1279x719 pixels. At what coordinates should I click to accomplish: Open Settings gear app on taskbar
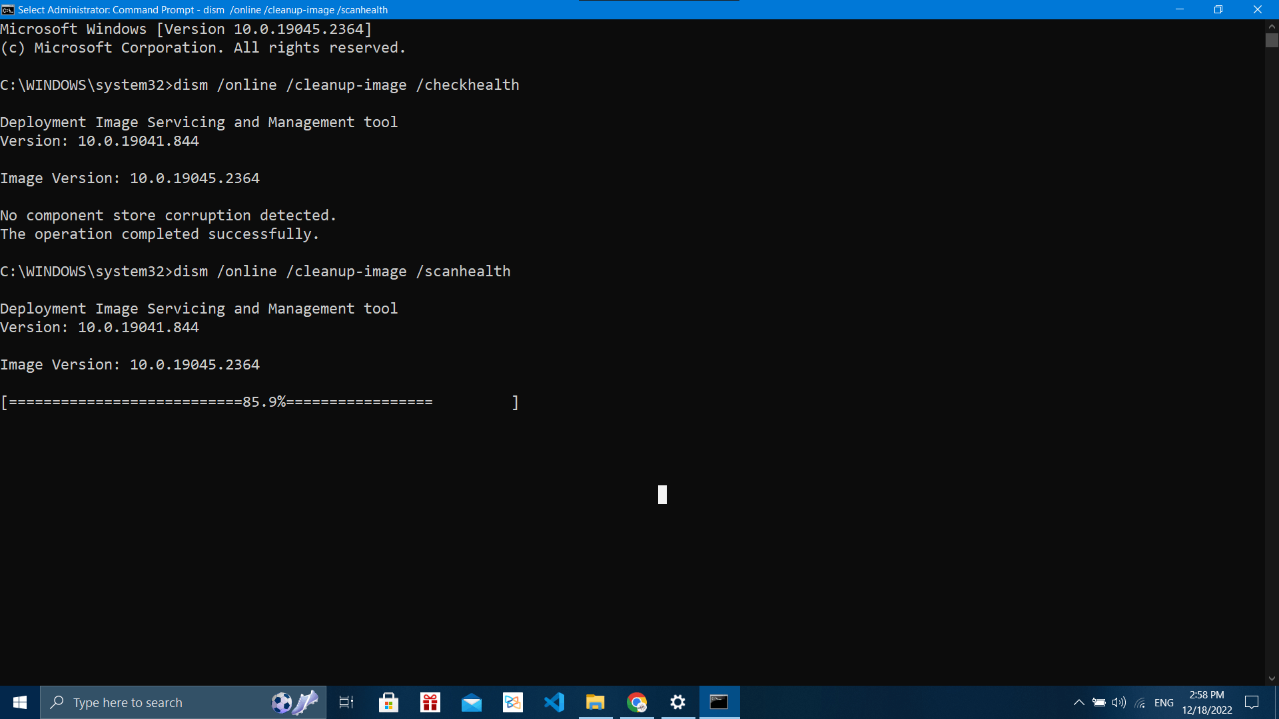(677, 702)
